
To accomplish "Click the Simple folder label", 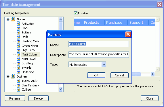I will (21, 19).
